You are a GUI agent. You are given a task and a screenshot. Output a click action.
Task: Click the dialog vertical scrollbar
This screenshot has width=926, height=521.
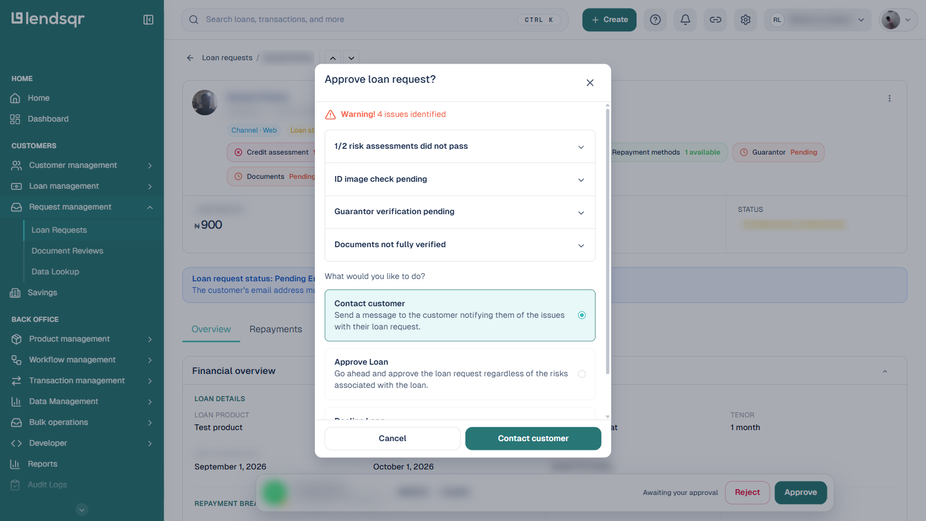coord(608,240)
